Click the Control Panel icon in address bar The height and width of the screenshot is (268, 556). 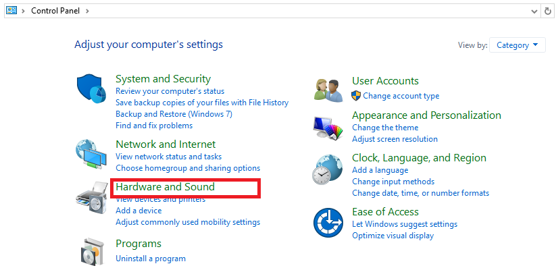click(11, 11)
